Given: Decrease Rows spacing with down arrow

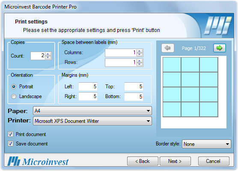Looking at the screenshot, I should pos(140,64).
